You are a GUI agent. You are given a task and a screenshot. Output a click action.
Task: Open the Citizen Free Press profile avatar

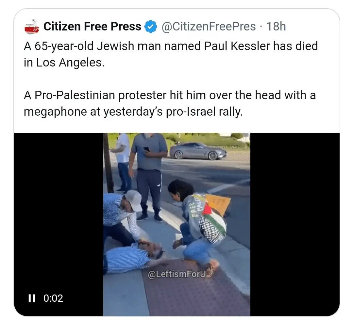32,27
